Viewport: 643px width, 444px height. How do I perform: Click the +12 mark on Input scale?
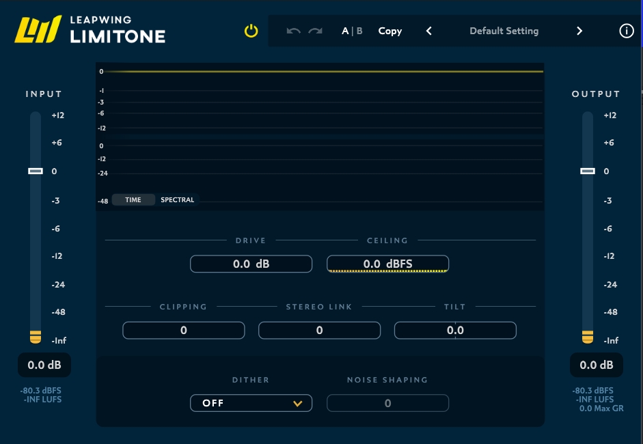(x=58, y=115)
